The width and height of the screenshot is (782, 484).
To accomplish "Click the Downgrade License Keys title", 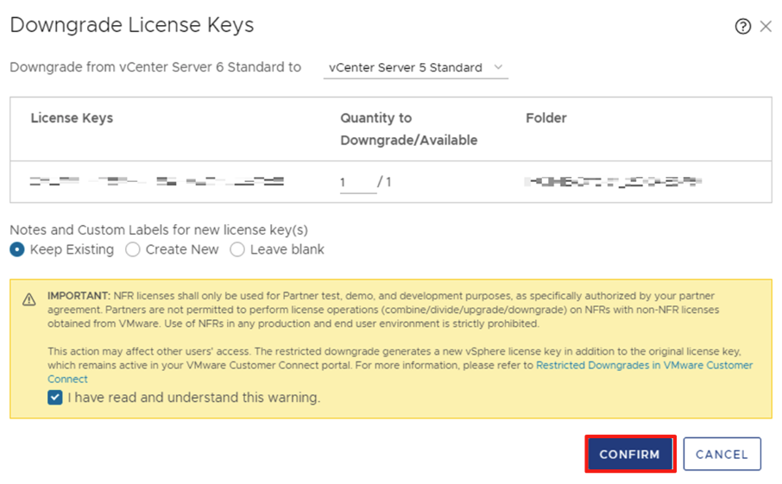I will [132, 25].
